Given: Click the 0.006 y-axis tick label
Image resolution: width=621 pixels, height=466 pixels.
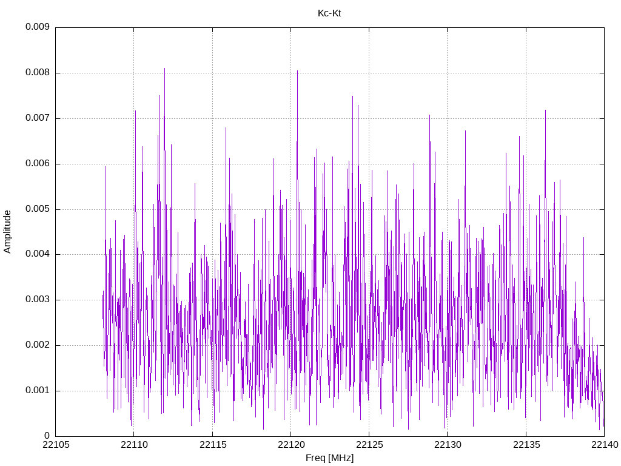Looking at the screenshot, I should 38,163.
